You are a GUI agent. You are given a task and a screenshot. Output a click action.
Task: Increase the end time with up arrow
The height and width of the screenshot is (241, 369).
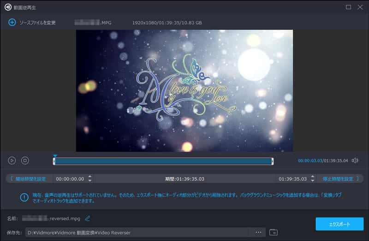coord(313,176)
